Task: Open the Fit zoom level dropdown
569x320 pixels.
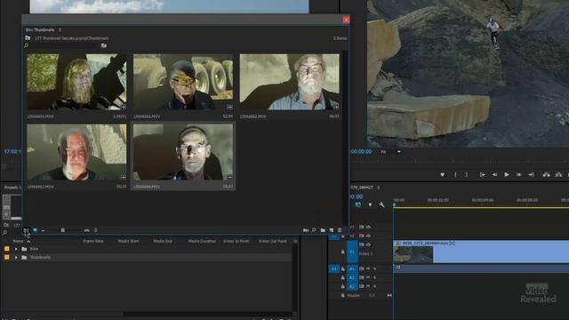Action: 391,152
